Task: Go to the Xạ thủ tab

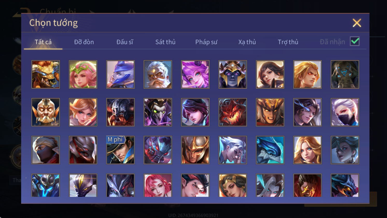Action: pyautogui.click(x=247, y=42)
